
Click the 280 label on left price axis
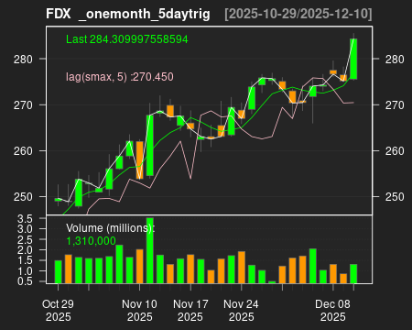pos(23,60)
